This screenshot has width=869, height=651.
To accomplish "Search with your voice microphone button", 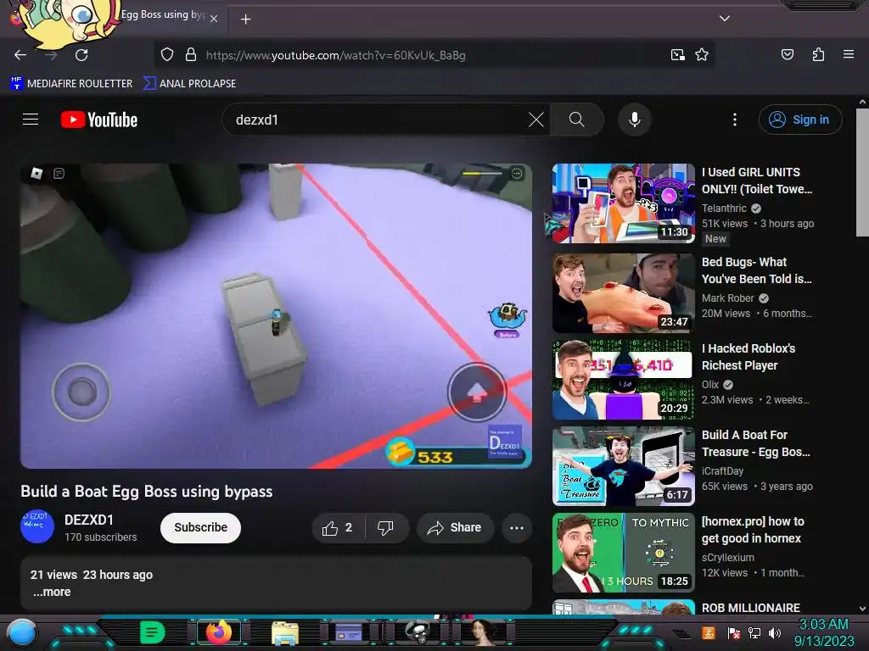I will tap(635, 120).
